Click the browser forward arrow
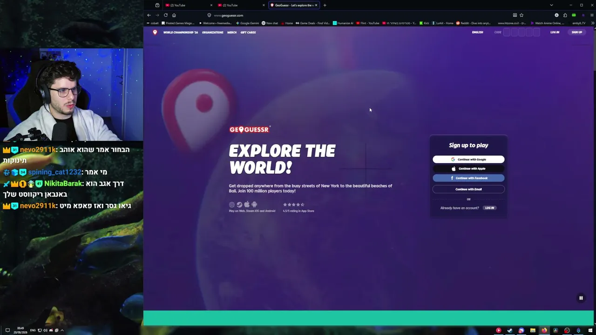The height and width of the screenshot is (335, 596). (x=157, y=15)
